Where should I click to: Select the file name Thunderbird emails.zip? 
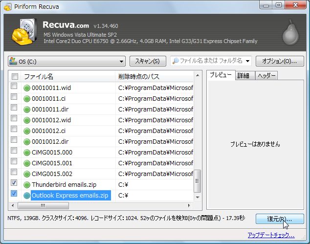tap(64, 185)
